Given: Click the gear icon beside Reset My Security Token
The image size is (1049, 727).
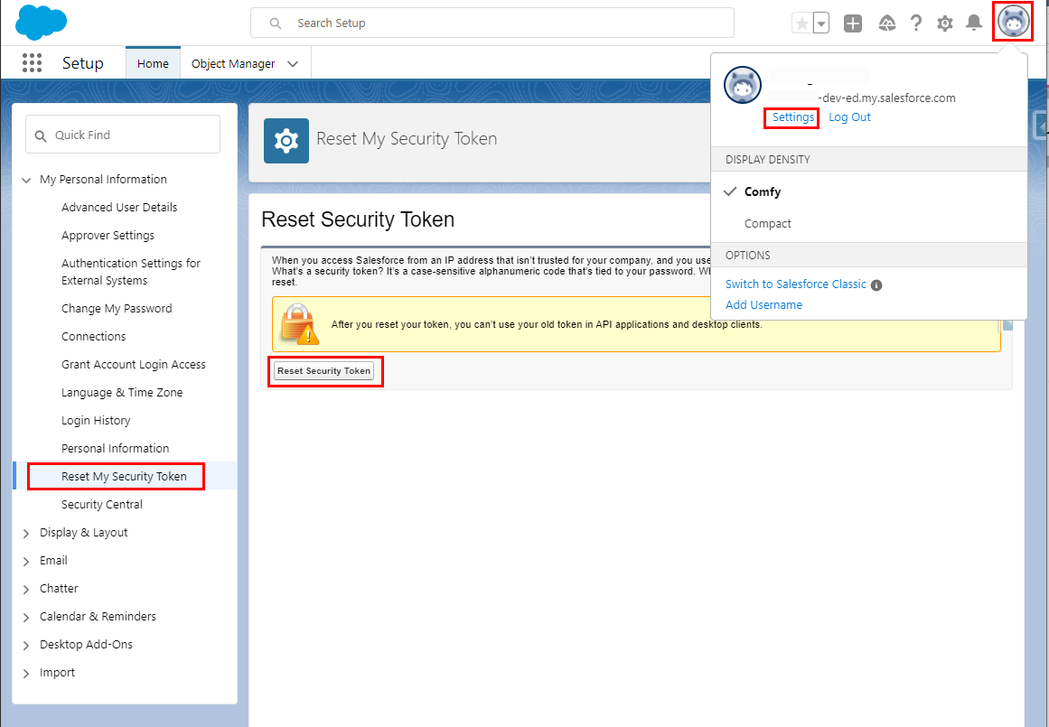Looking at the screenshot, I should (x=286, y=141).
